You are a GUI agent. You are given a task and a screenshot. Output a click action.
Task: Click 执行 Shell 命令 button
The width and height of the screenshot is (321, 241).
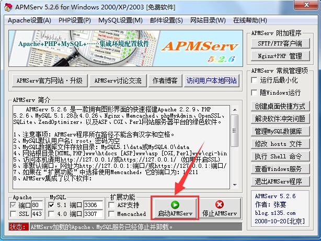pos(280,156)
